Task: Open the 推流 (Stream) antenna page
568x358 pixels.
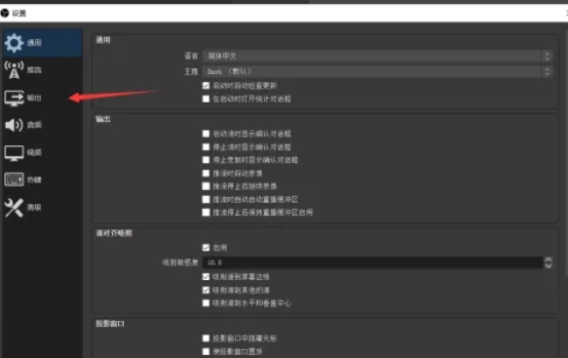Action: point(42,70)
